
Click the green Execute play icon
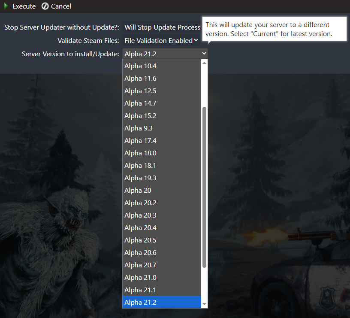[6, 6]
